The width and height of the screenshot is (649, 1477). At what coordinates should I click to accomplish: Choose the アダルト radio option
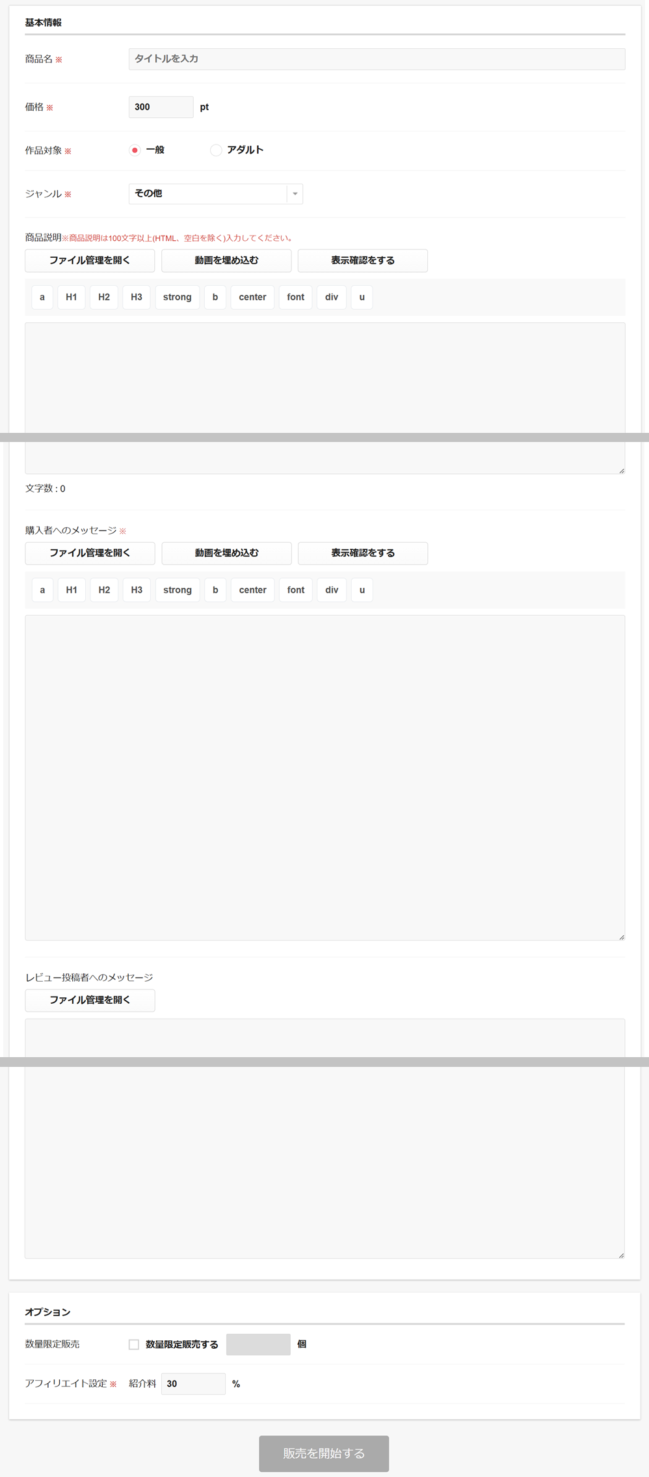pyautogui.click(x=216, y=150)
